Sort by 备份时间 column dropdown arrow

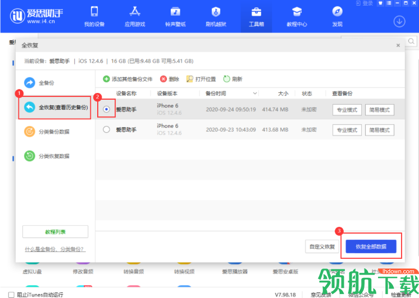[x=255, y=94]
